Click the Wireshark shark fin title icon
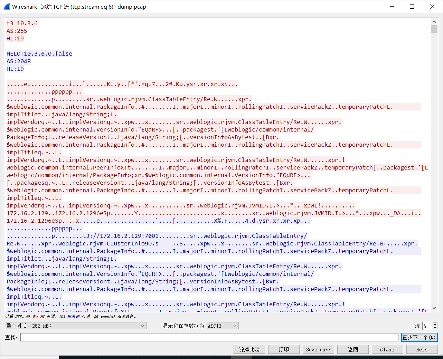Image resolution: width=443 pixels, height=359 pixels. click(x=7, y=7)
